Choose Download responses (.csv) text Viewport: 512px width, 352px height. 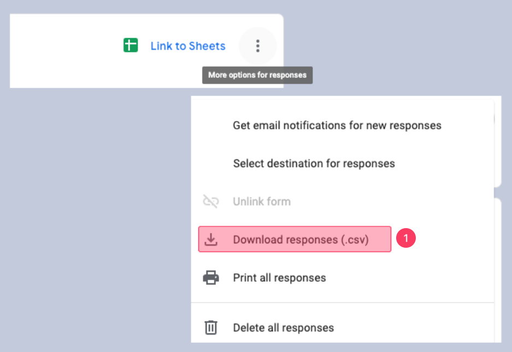tap(301, 240)
